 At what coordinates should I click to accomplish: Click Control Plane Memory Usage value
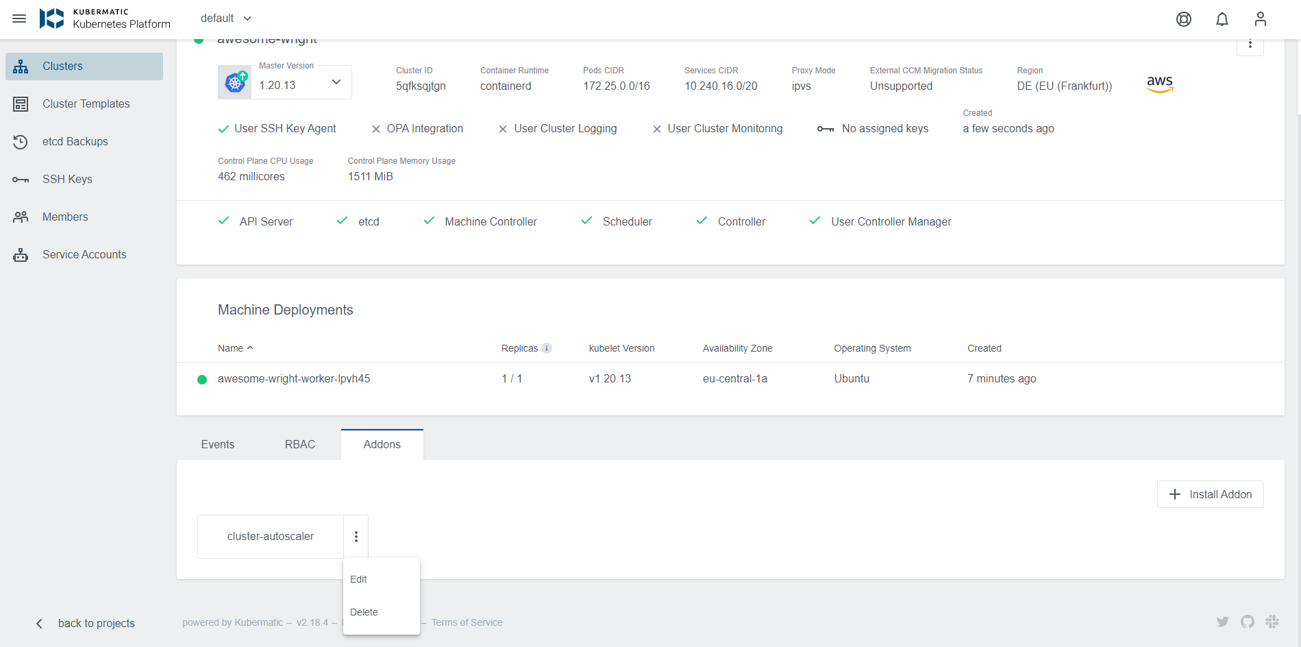371,177
